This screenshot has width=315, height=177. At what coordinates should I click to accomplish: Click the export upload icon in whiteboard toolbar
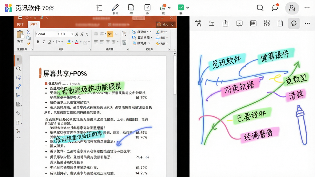pyautogui.click(x=225, y=23)
